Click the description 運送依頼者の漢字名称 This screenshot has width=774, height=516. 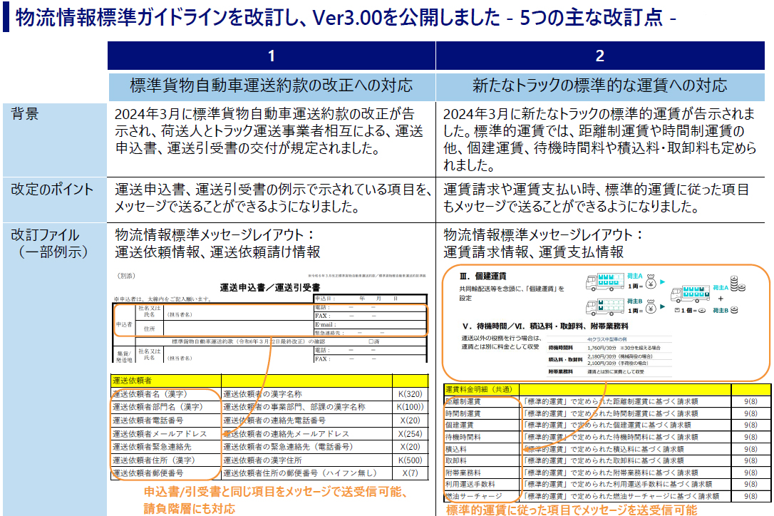tap(262, 394)
